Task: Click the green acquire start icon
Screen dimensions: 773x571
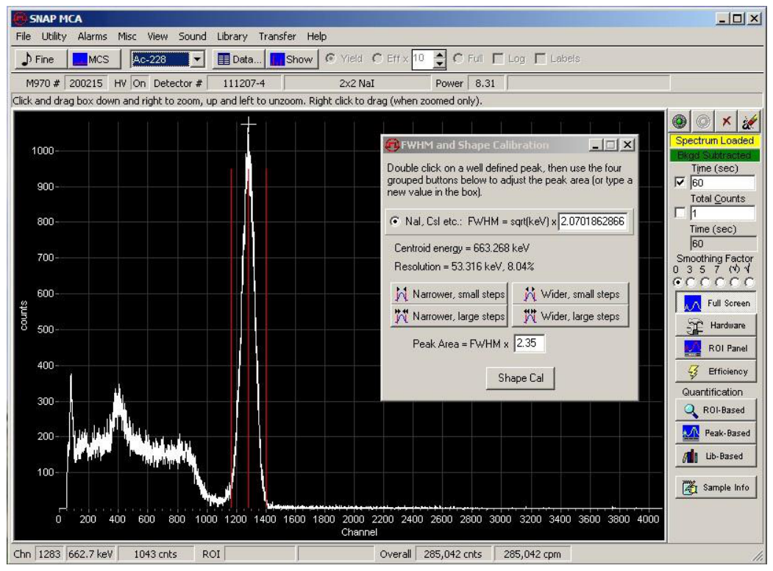Action: pyautogui.click(x=680, y=121)
